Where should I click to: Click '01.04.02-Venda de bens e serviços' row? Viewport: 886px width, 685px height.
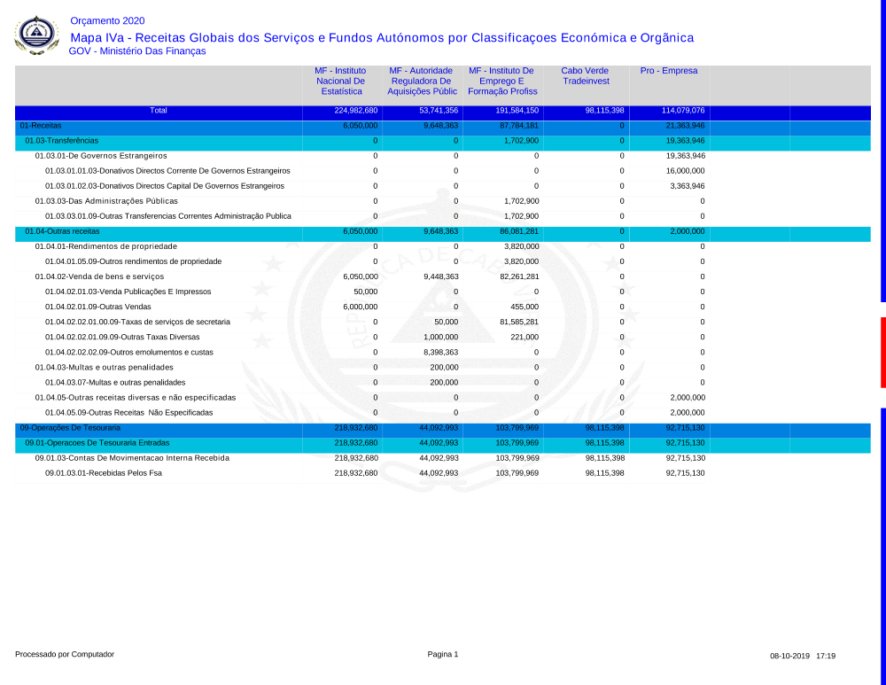[99, 277]
